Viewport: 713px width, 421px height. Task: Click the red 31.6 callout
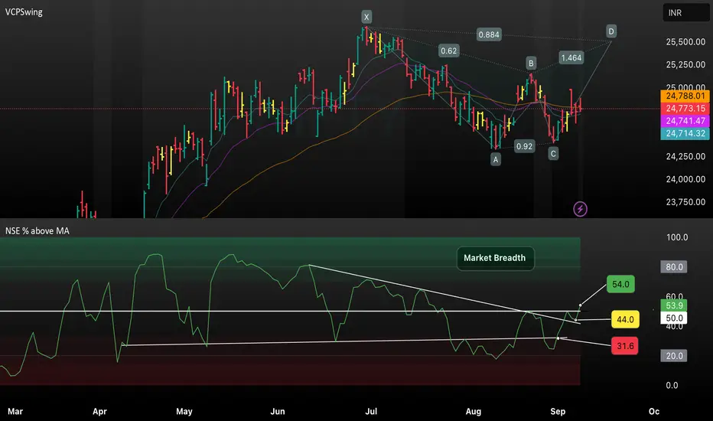625,346
